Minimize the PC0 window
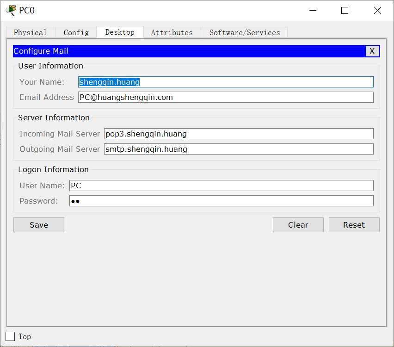 tap(313, 10)
